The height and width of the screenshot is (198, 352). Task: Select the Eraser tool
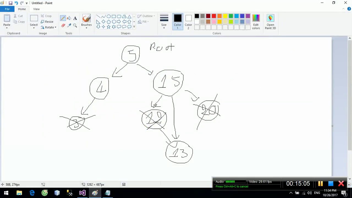point(63,25)
